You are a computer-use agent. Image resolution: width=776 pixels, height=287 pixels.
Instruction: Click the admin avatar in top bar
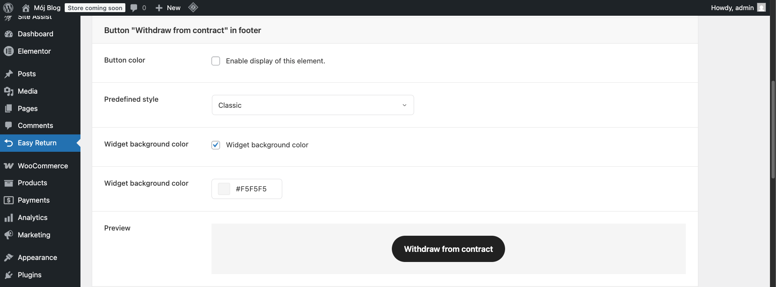click(761, 8)
